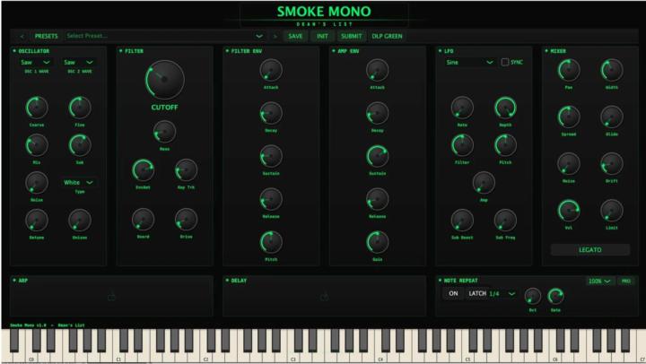Click the LFO Filter amount knob

tap(462, 145)
